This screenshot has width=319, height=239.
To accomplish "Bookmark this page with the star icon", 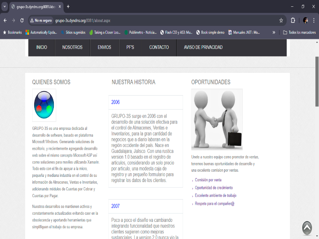I will pos(281,20).
